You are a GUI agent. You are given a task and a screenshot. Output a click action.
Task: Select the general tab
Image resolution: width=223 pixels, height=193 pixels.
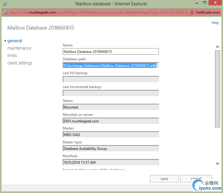pos(15,41)
